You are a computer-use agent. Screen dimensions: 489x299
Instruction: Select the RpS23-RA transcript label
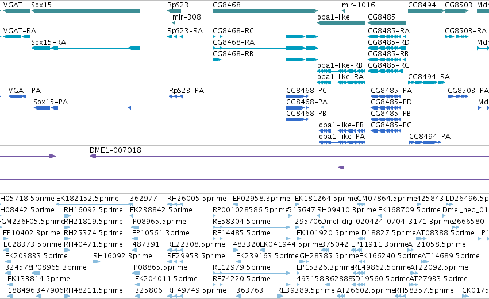coord(185,31)
